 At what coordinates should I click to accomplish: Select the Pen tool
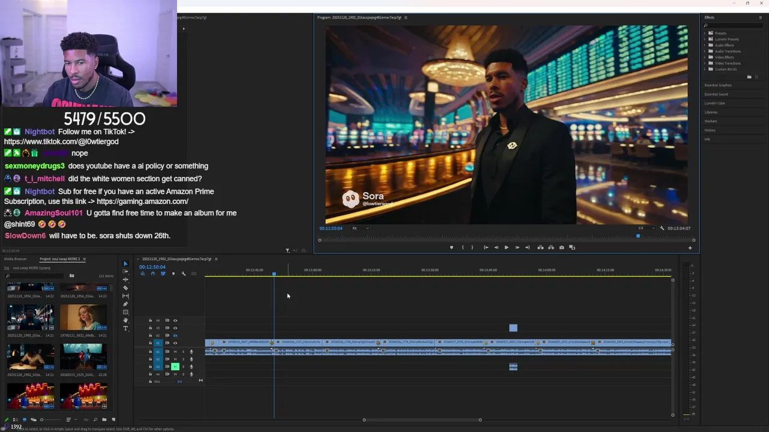(126, 304)
